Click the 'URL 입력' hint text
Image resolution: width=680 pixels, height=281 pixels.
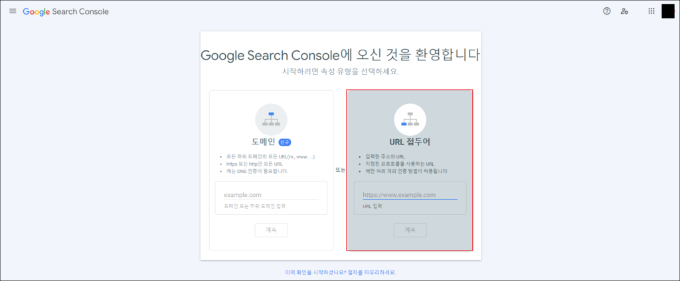pos(372,206)
